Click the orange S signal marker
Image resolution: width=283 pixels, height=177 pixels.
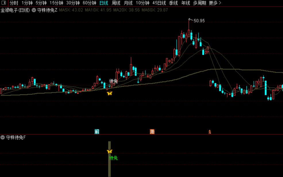pos(209,132)
